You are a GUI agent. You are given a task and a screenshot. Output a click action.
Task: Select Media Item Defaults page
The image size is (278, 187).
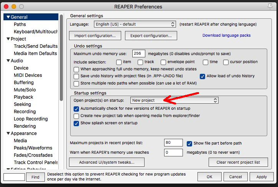(35, 54)
